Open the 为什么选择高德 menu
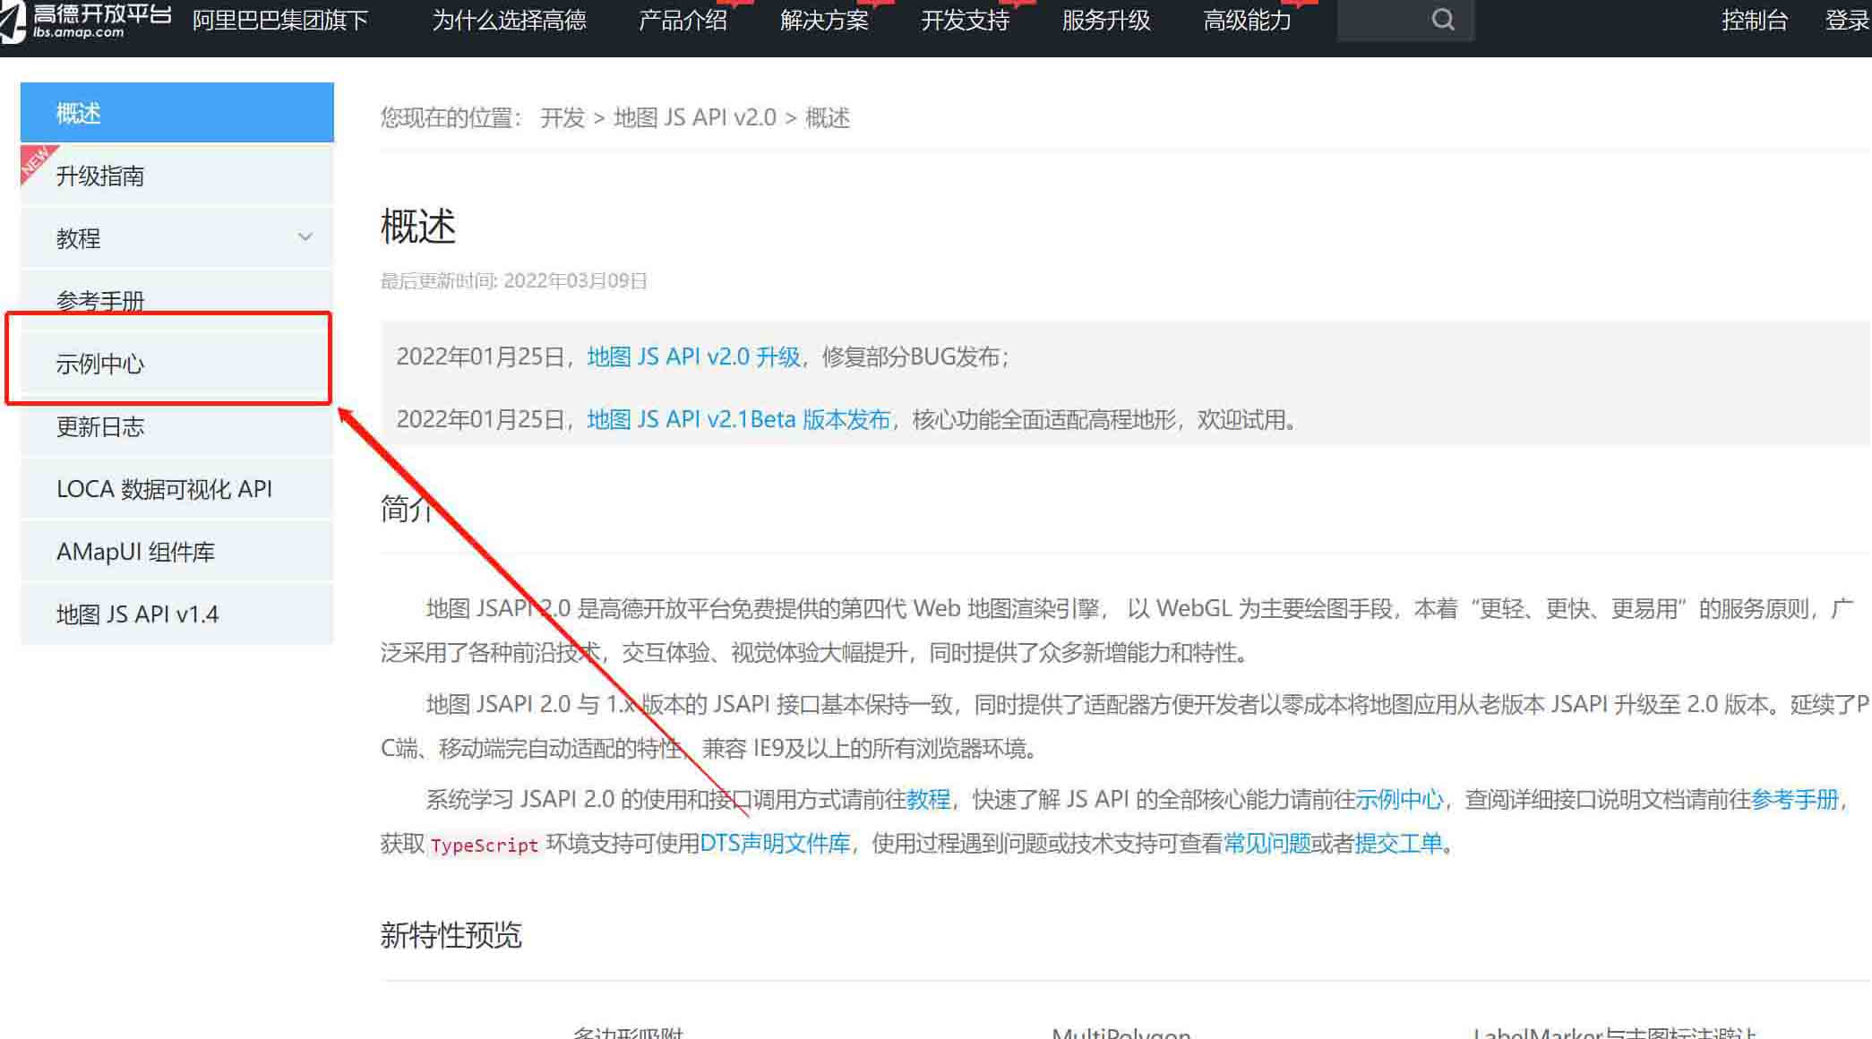 509,20
